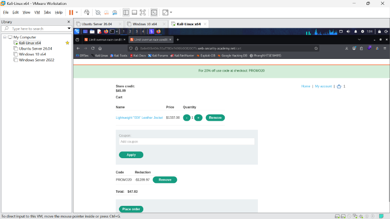Viewport: 390px width, 219px height.
Task: Switch to the Ubuntu Server 26.04 tab
Action: point(97,24)
